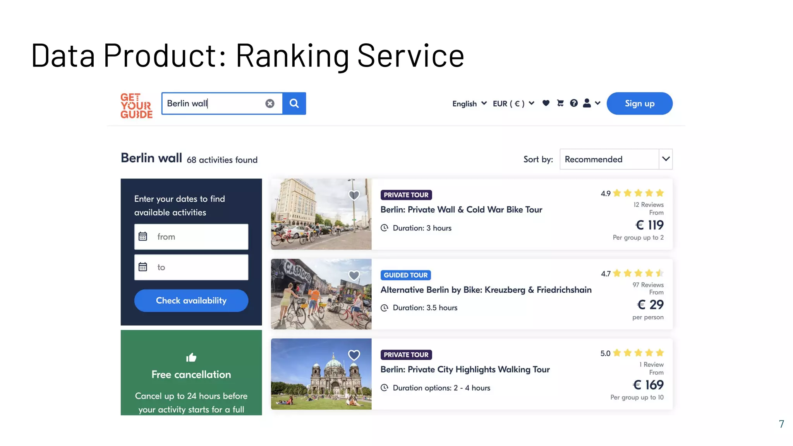Favorite the Private Wall & Cold War Bike Tour

pos(354,195)
